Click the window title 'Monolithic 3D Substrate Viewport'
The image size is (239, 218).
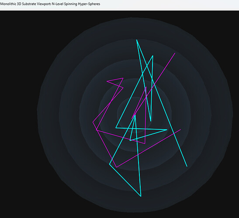point(25,4)
